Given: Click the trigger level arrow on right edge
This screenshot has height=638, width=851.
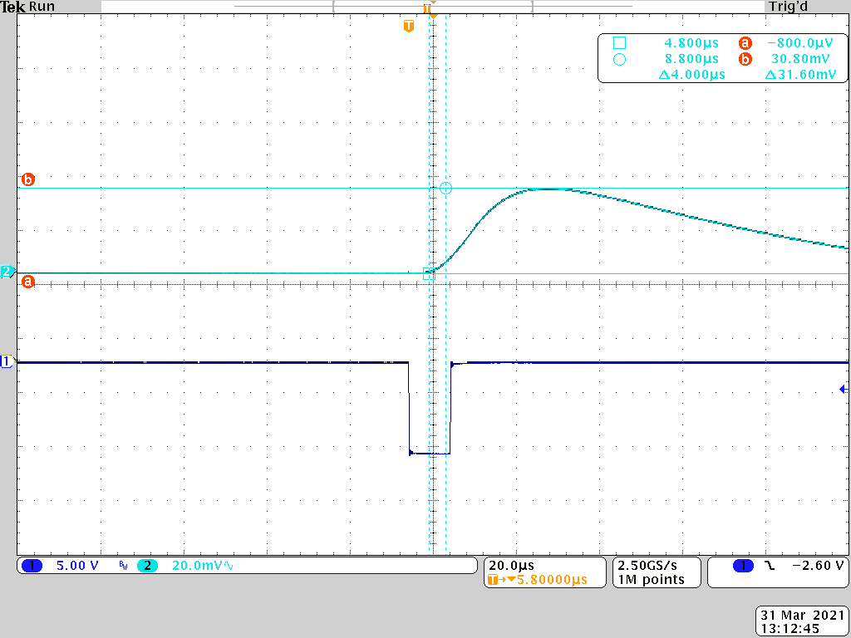Looking at the screenshot, I should pyautogui.click(x=844, y=389).
